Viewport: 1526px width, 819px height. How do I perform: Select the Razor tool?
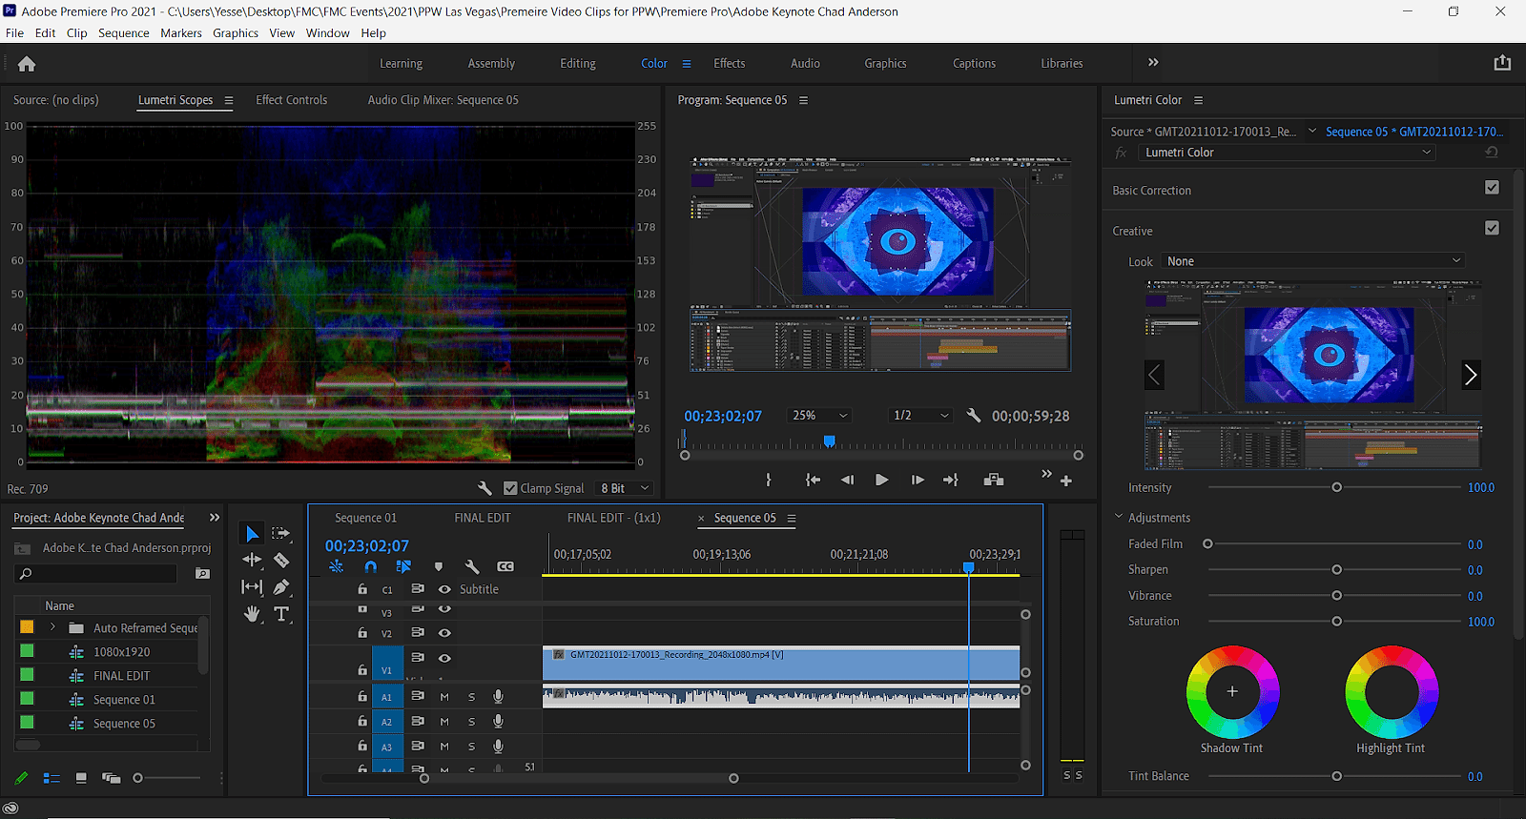point(281,561)
